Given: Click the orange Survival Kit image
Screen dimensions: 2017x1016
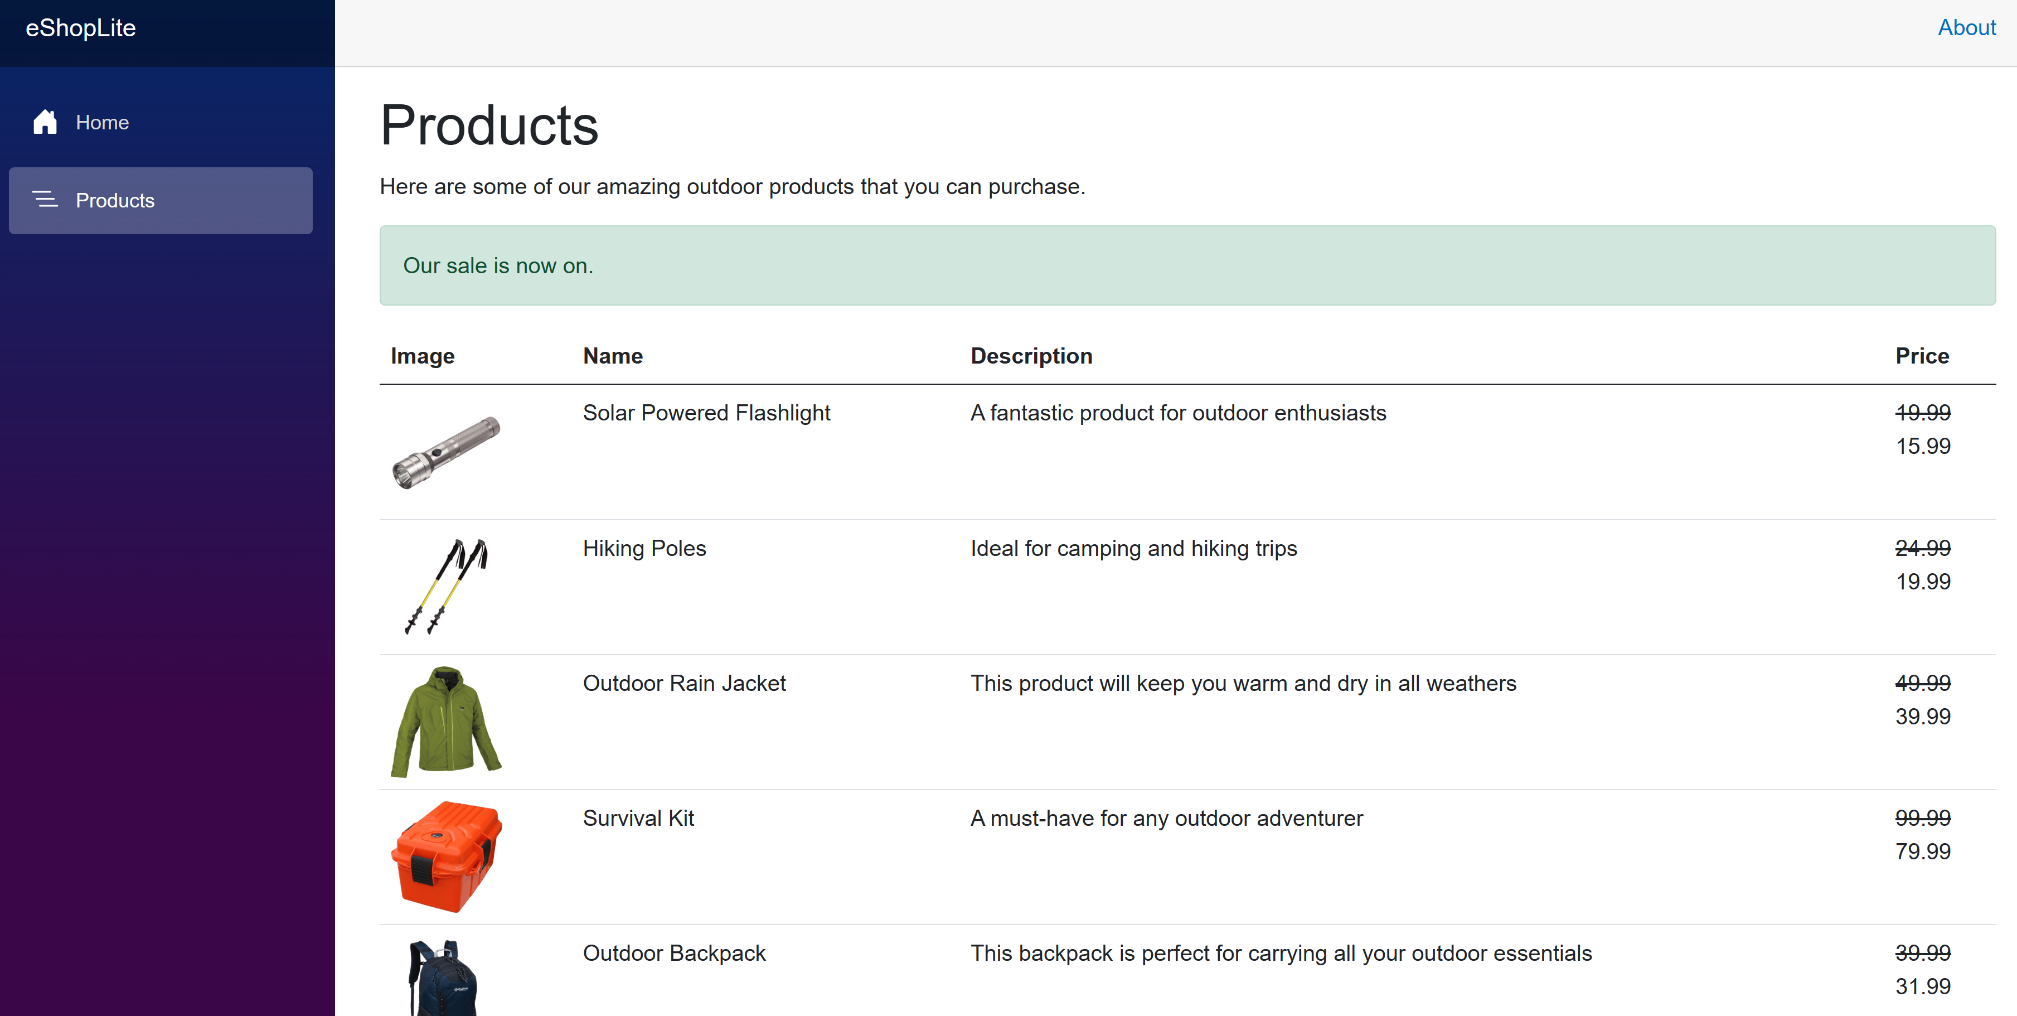Looking at the screenshot, I should (447, 856).
